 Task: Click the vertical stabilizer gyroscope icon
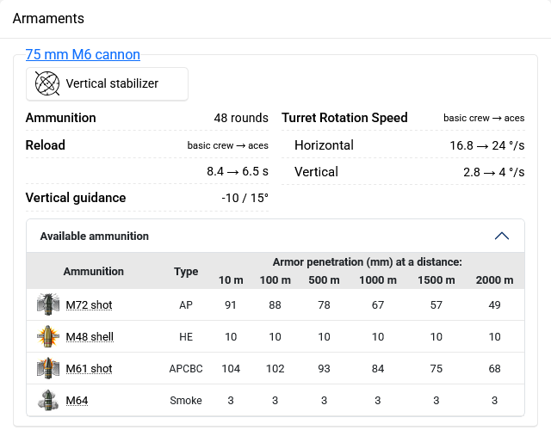pos(47,83)
